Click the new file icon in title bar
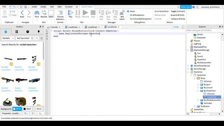The height and width of the screenshot is (126, 224). click(x=10, y=7)
